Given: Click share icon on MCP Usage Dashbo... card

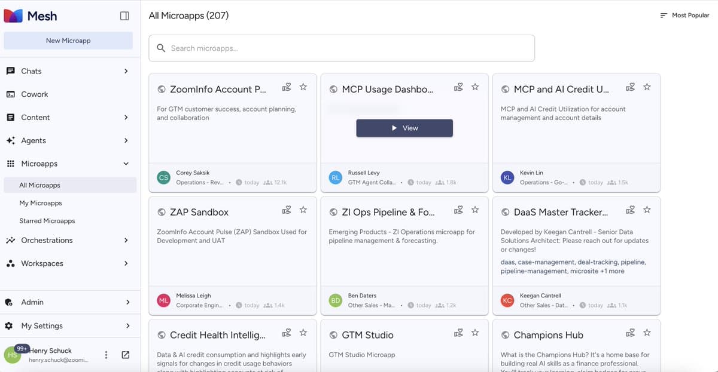Looking at the screenshot, I should [458, 87].
